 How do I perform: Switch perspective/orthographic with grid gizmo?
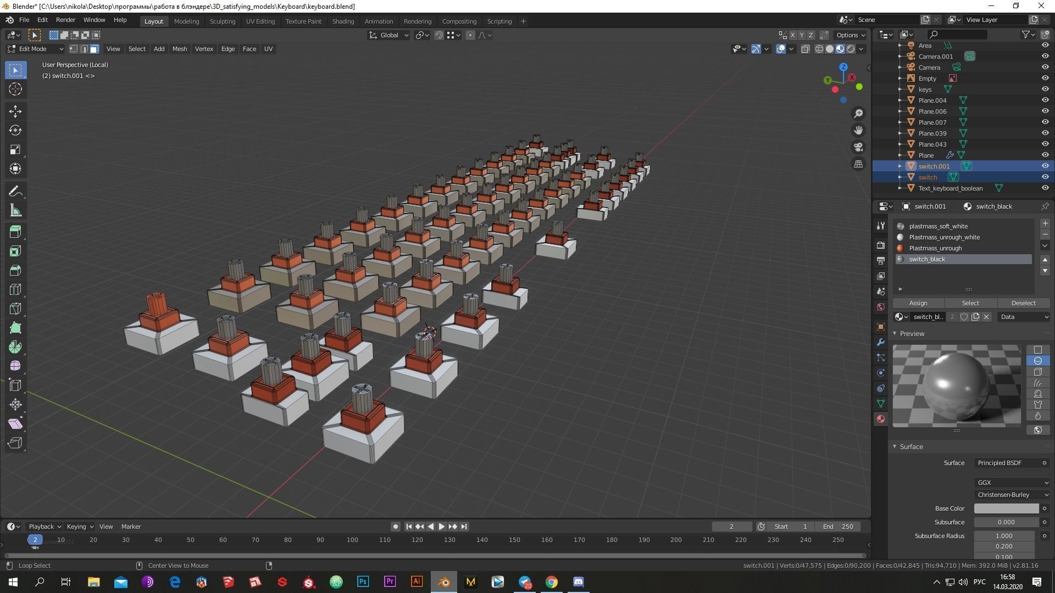click(858, 164)
